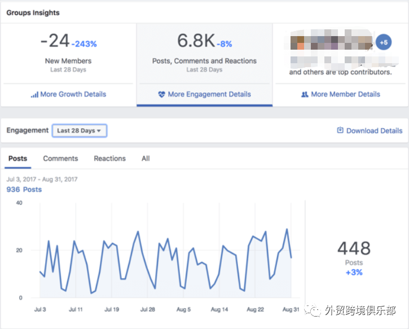Switch to the Reactions tab
The image size is (409, 329).
[x=110, y=159]
